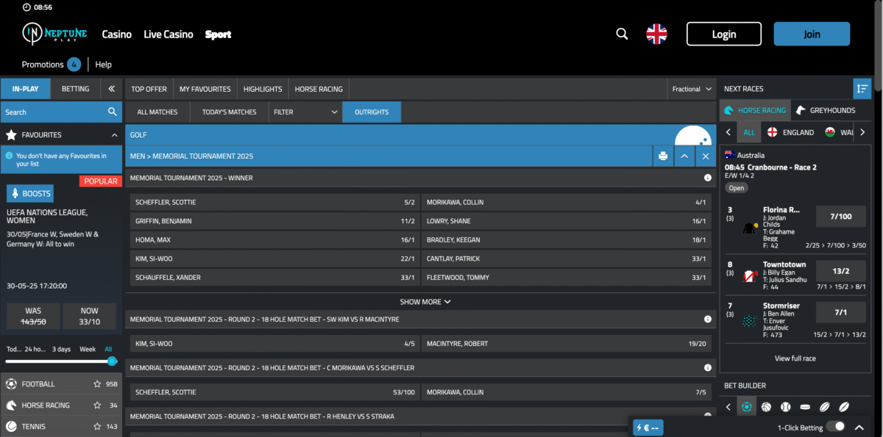The width and height of the screenshot is (883, 437).
Task: Print the Memorial Tournament 2025 market list
Action: [663, 156]
